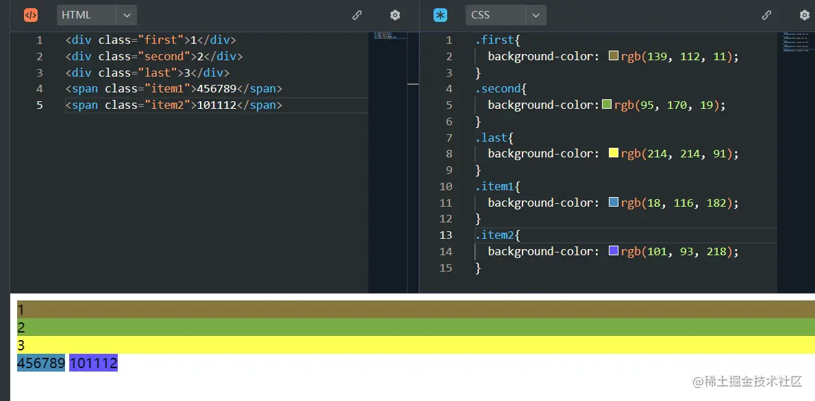Viewport: 815px width, 401px height.
Task: Click the blue CSS asterisk panel icon
Action: coord(440,15)
